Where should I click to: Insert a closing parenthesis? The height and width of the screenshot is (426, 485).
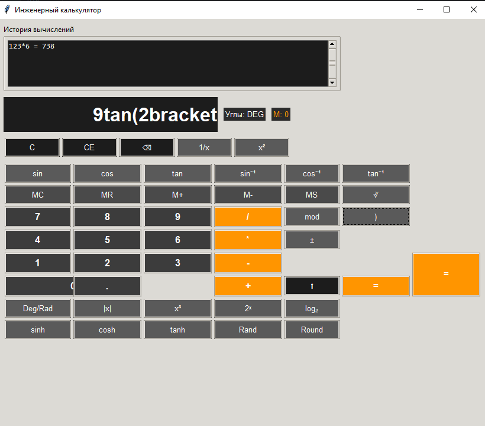click(376, 217)
